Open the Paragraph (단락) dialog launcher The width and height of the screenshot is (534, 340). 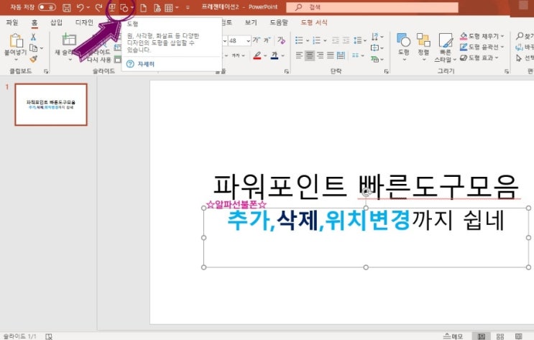point(387,71)
